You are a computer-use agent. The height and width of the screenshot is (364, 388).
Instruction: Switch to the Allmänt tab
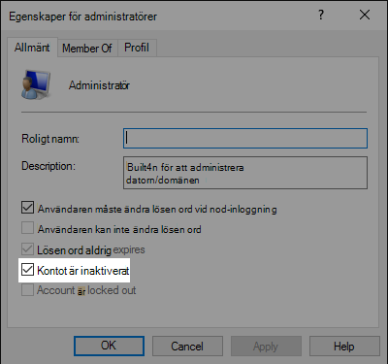pos(32,48)
